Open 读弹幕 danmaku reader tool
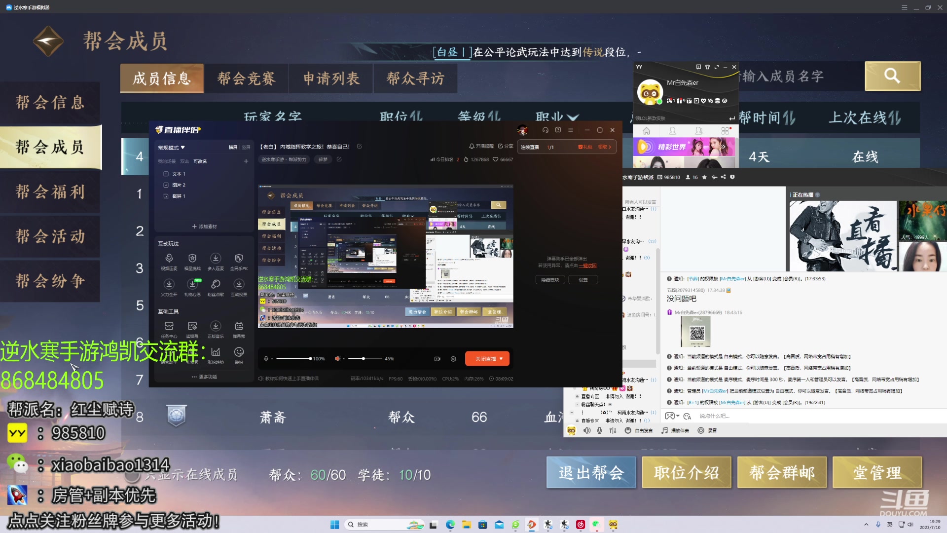 (x=192, y=330)
